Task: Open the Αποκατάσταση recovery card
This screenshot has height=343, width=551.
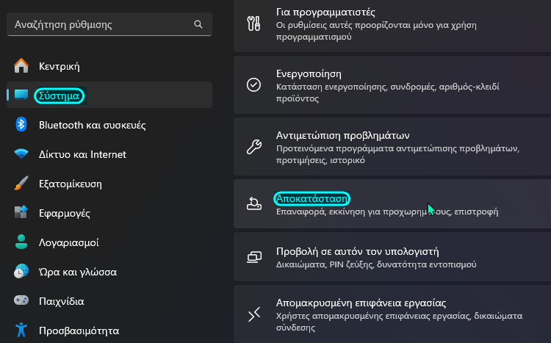Action: [x=392, y=204]
